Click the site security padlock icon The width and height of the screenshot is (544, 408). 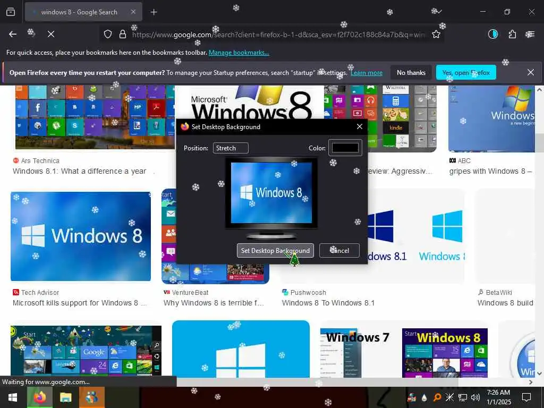tap(123, 34)
